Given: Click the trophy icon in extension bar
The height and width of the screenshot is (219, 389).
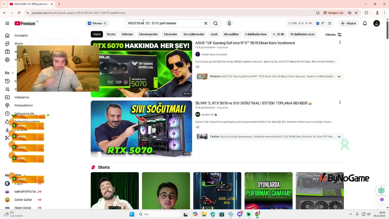Looking at the screenshot, I should coord(329,23).
